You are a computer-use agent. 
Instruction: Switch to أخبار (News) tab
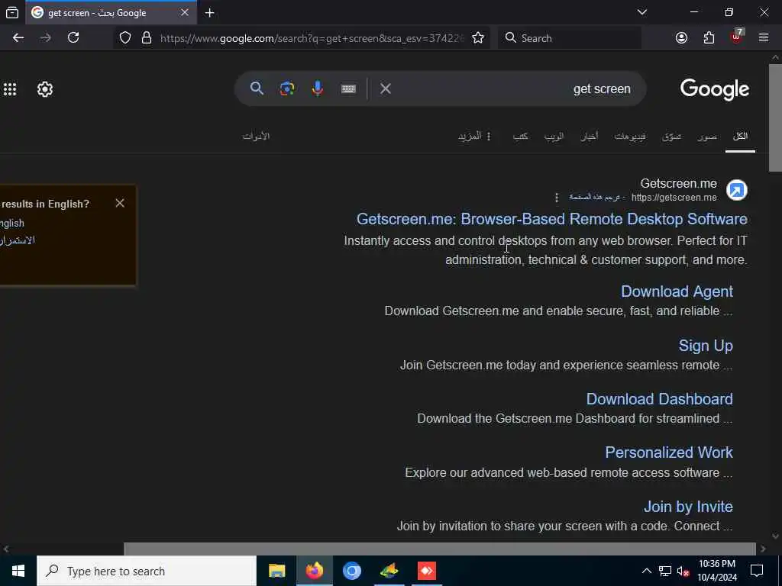589,136
